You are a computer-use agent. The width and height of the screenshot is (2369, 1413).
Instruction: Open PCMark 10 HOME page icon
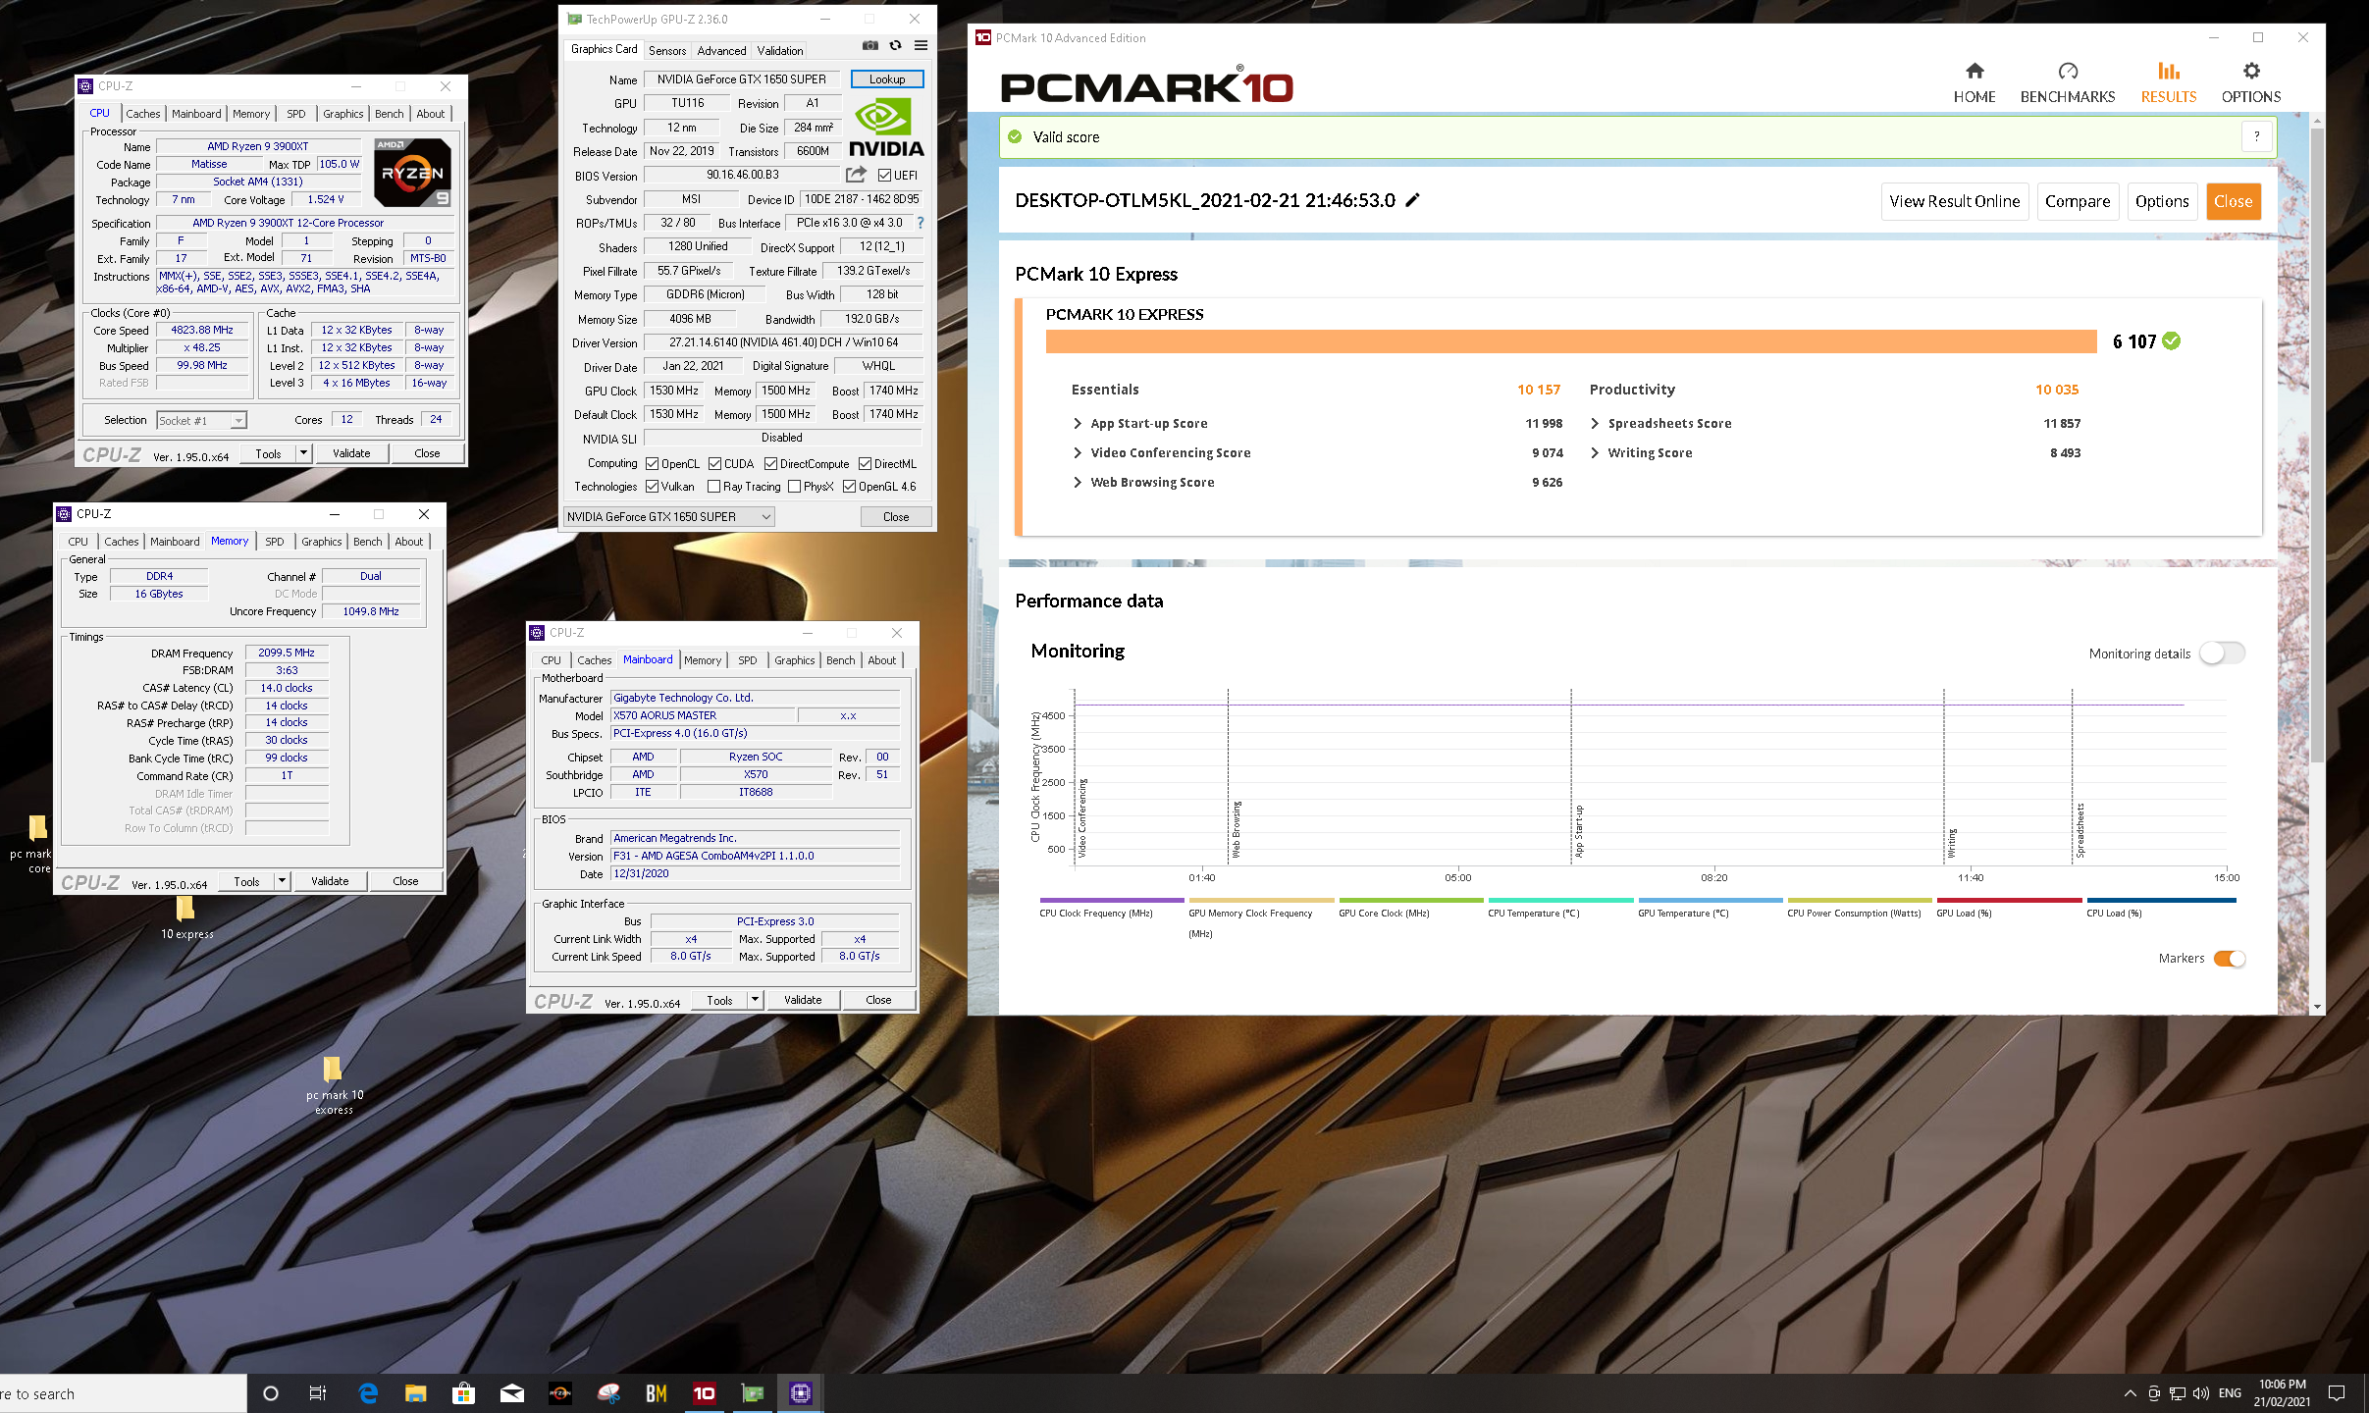[x=1974, y=71]
